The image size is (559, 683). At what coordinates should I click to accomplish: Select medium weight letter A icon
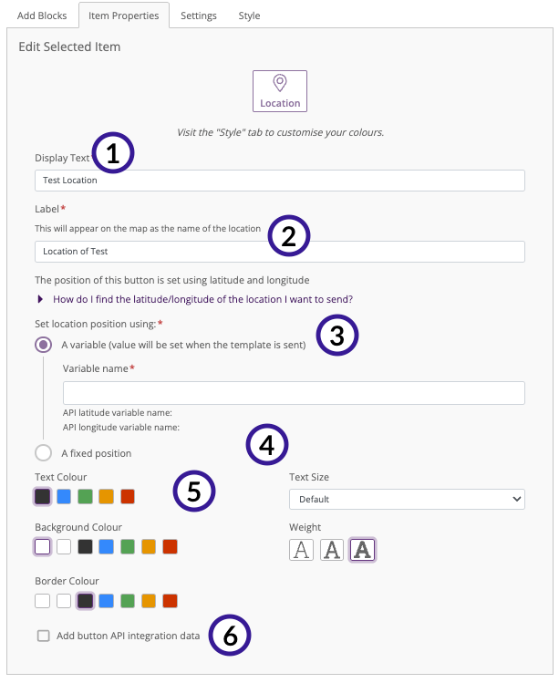(332, 550)
